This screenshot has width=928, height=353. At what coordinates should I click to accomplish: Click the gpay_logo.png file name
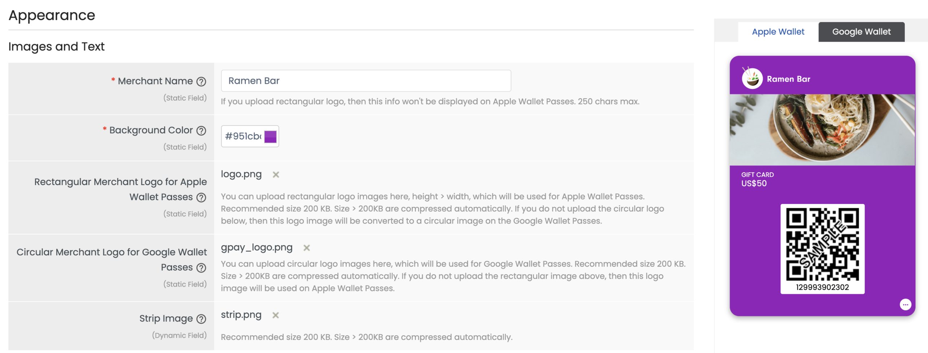(257, 247)
